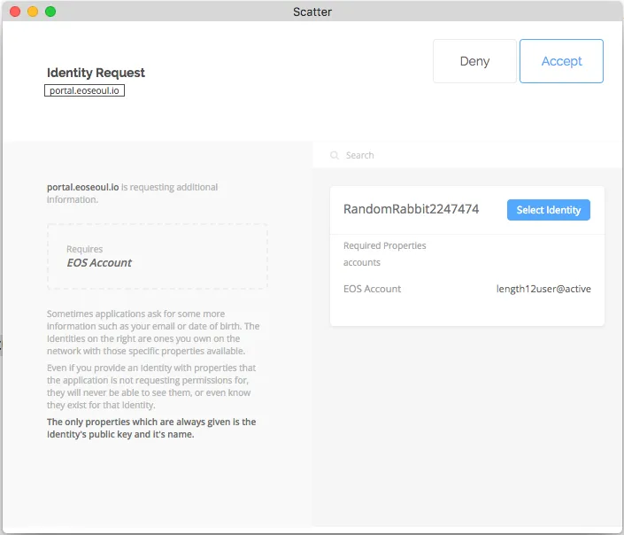Select the RandomRabbit2247474 identity name
Image resolution: width=624 pixels, height=535 pixels.
[411, 209]
